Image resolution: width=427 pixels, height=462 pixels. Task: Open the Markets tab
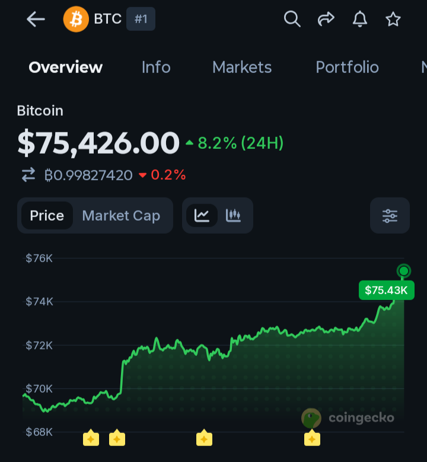pos(242,68)
